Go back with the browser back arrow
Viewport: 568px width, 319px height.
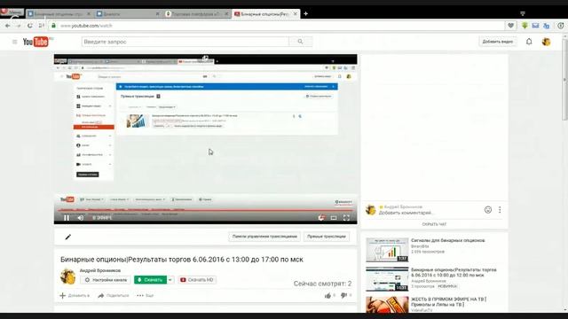[x=8, y=26]
